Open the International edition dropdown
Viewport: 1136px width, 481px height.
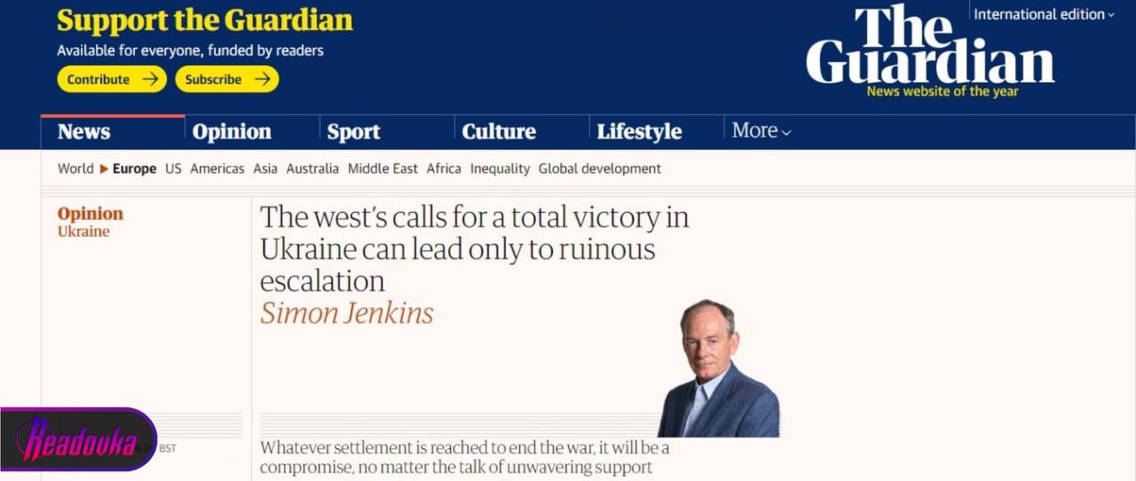point(1045,14)
